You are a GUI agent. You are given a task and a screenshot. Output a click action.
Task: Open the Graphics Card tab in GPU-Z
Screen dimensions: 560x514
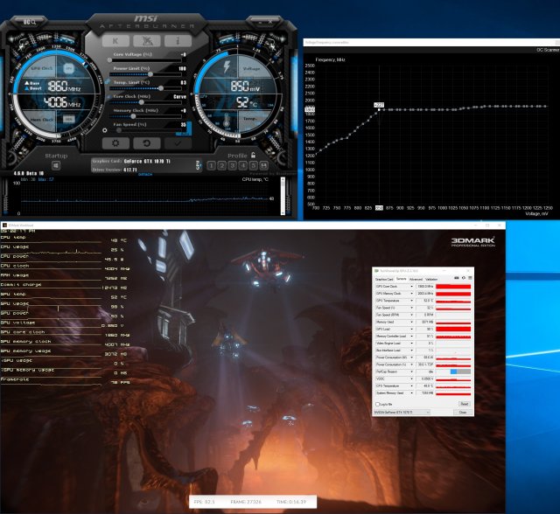tap(384, 280)
